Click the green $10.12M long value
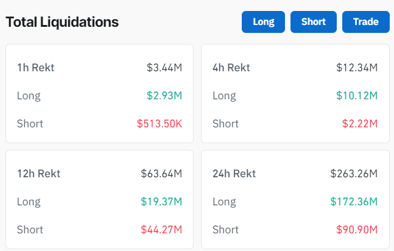Image resolution: width=394 pixels, height=251 pixels. (x=357, y=96)
